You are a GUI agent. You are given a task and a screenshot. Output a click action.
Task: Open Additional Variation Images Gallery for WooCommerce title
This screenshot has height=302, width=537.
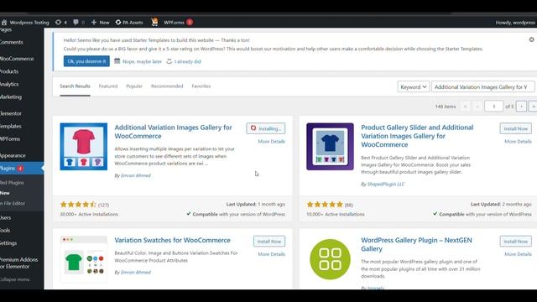click(x=174, y=132)
